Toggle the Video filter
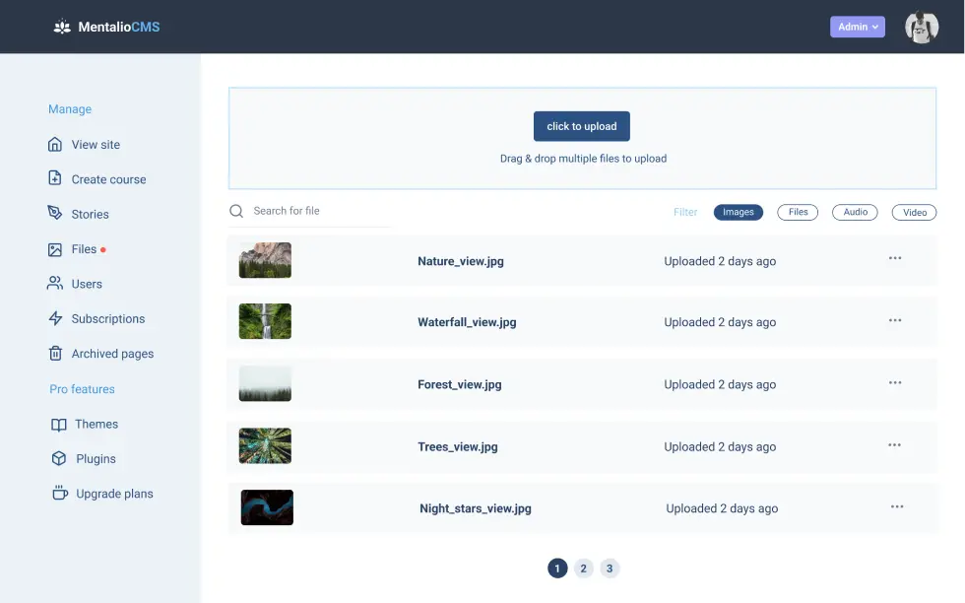This screenshot has width=965, height=603. pyautogui.click(x=913, y=212)
